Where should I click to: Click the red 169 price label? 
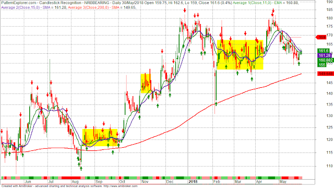[x=321, y=37]
